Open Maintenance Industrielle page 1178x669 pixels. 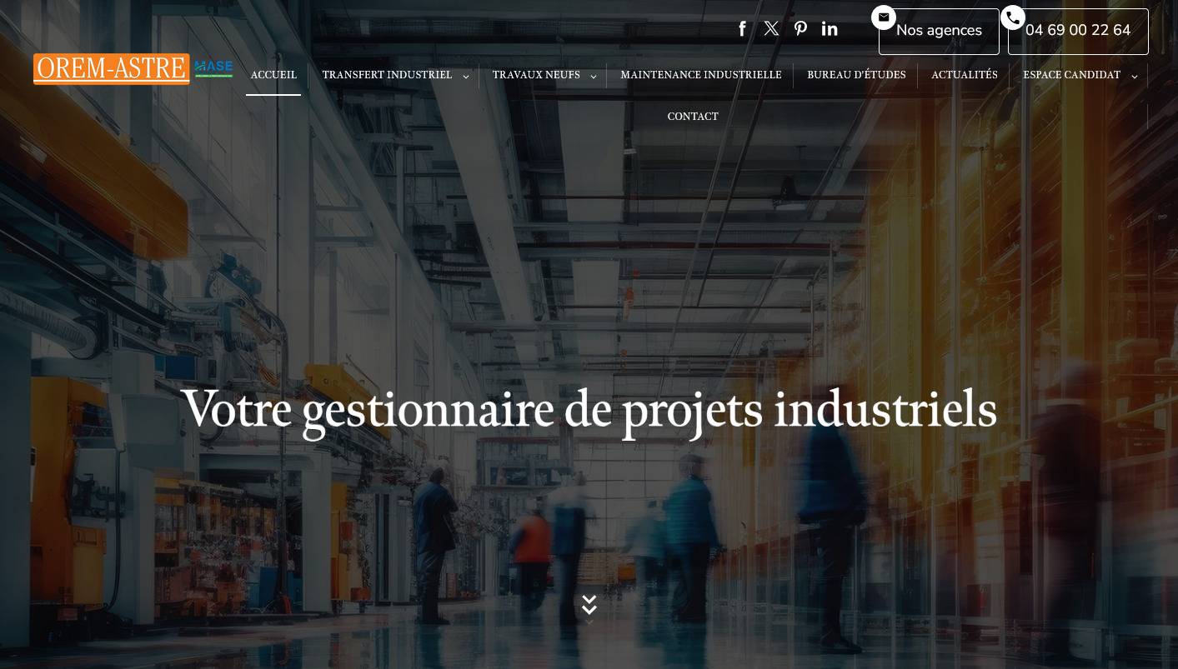701,75
